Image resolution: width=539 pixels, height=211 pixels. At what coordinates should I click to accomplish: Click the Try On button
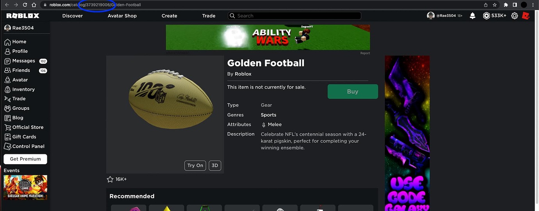pos(195,165)
